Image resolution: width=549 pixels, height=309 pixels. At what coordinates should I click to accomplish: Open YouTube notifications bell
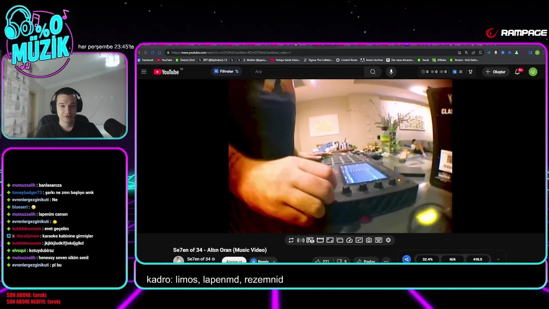coord(518,72)
